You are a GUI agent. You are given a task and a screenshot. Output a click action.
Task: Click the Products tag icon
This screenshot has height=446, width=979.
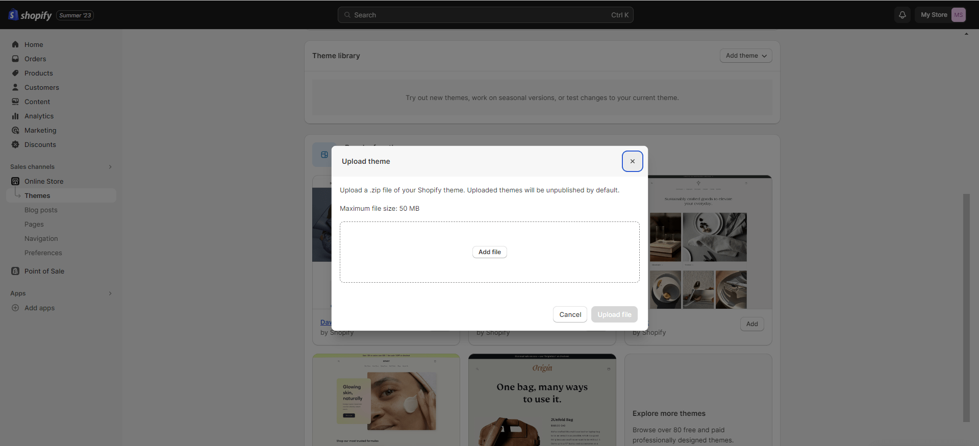point(15,73)
